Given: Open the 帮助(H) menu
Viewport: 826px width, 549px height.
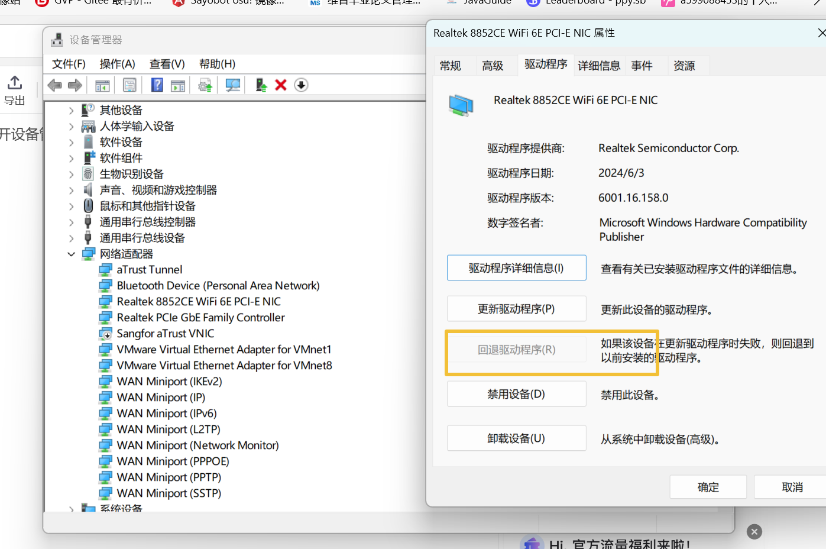Looking at the screenshot, I should point(217,64).
